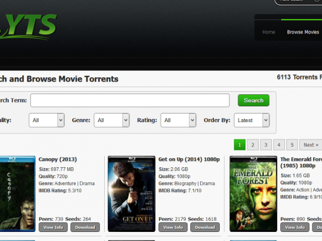Click View Info for Get on Up

click(x=173, y=227)
